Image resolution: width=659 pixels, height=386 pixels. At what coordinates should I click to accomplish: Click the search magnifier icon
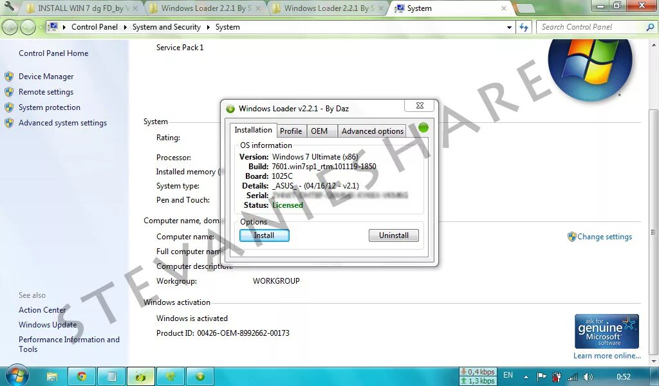[650, 27]
